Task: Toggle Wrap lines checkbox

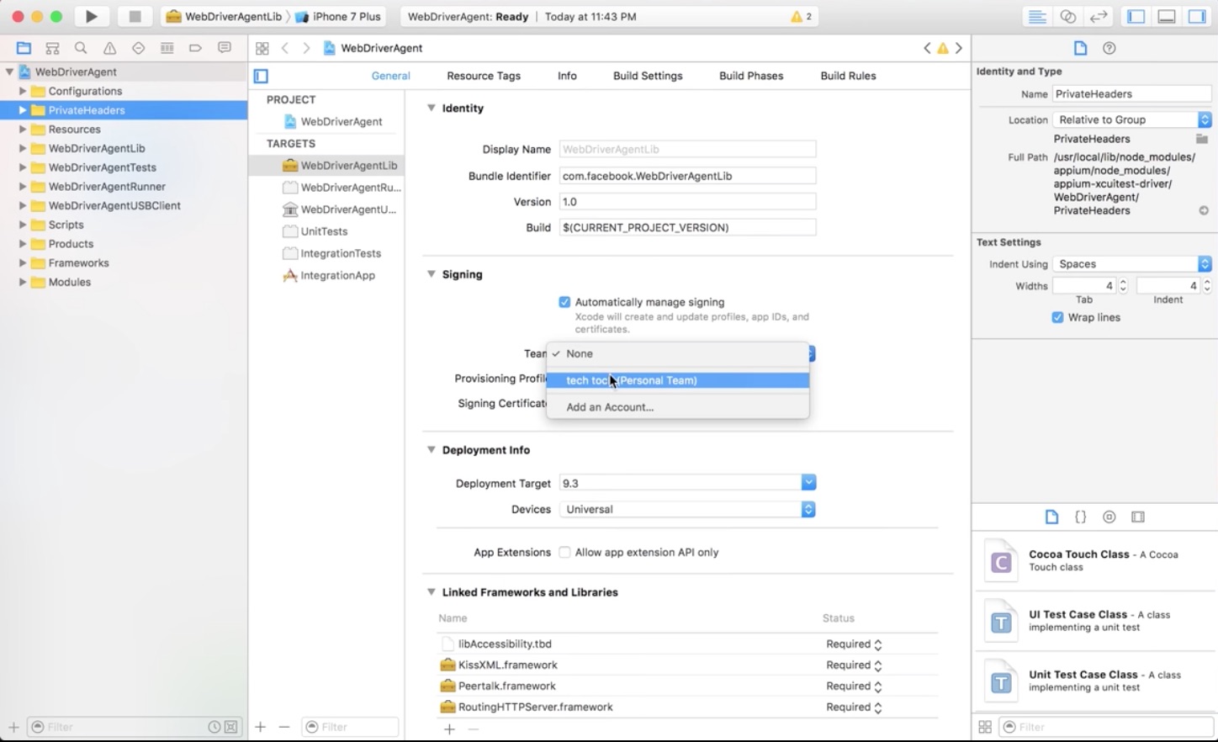Action: click(x=1057, y=317)
